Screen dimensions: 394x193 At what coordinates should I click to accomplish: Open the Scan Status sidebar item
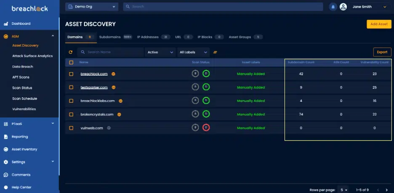point(22,88)
